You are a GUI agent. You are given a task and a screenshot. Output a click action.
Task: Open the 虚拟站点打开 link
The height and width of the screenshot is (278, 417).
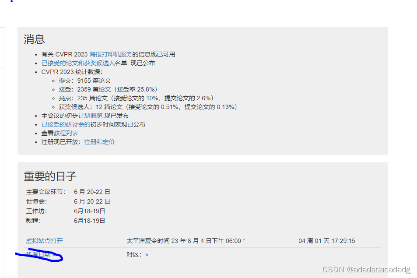(44, 241)
